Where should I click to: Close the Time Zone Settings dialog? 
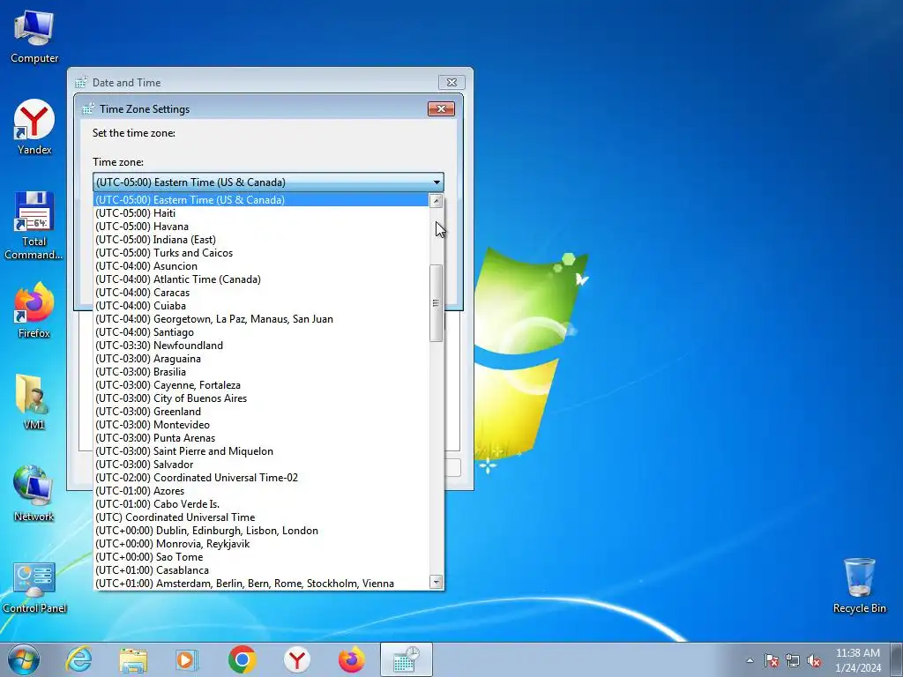coord(441,108)
